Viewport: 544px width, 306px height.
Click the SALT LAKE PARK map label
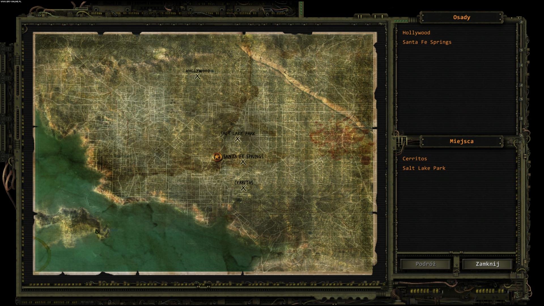click(238, 133)
